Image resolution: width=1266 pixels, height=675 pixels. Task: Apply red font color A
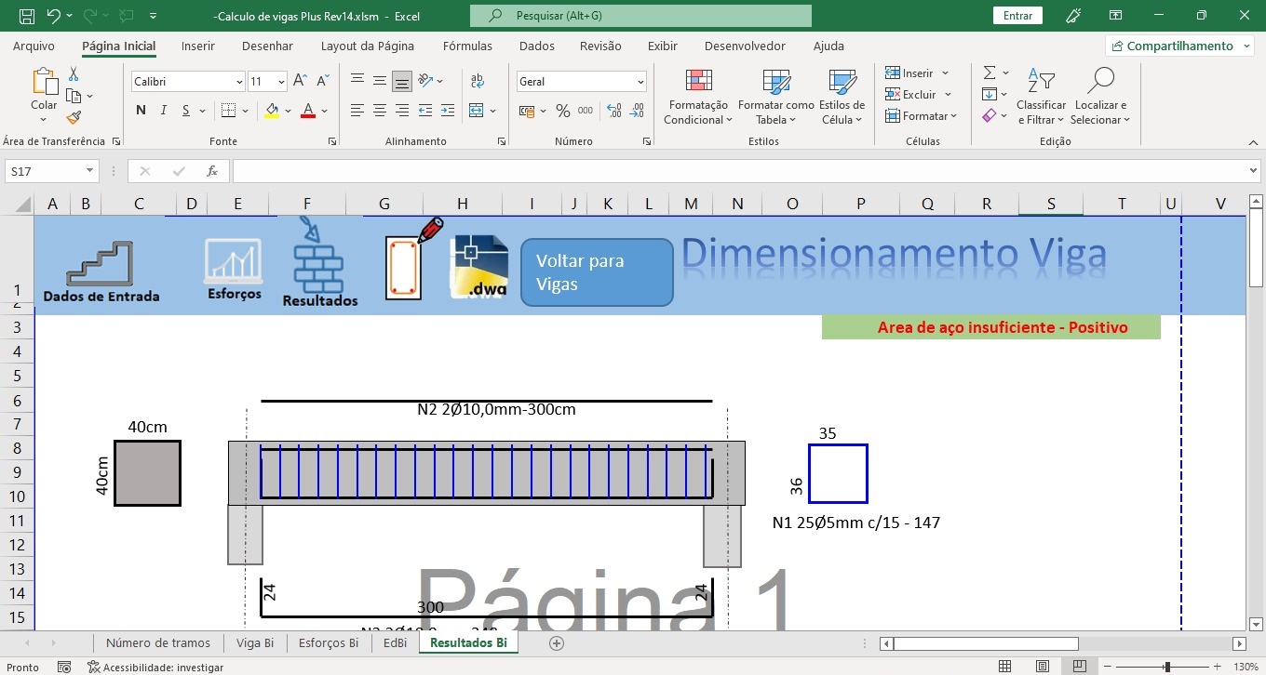click(308, 111)
